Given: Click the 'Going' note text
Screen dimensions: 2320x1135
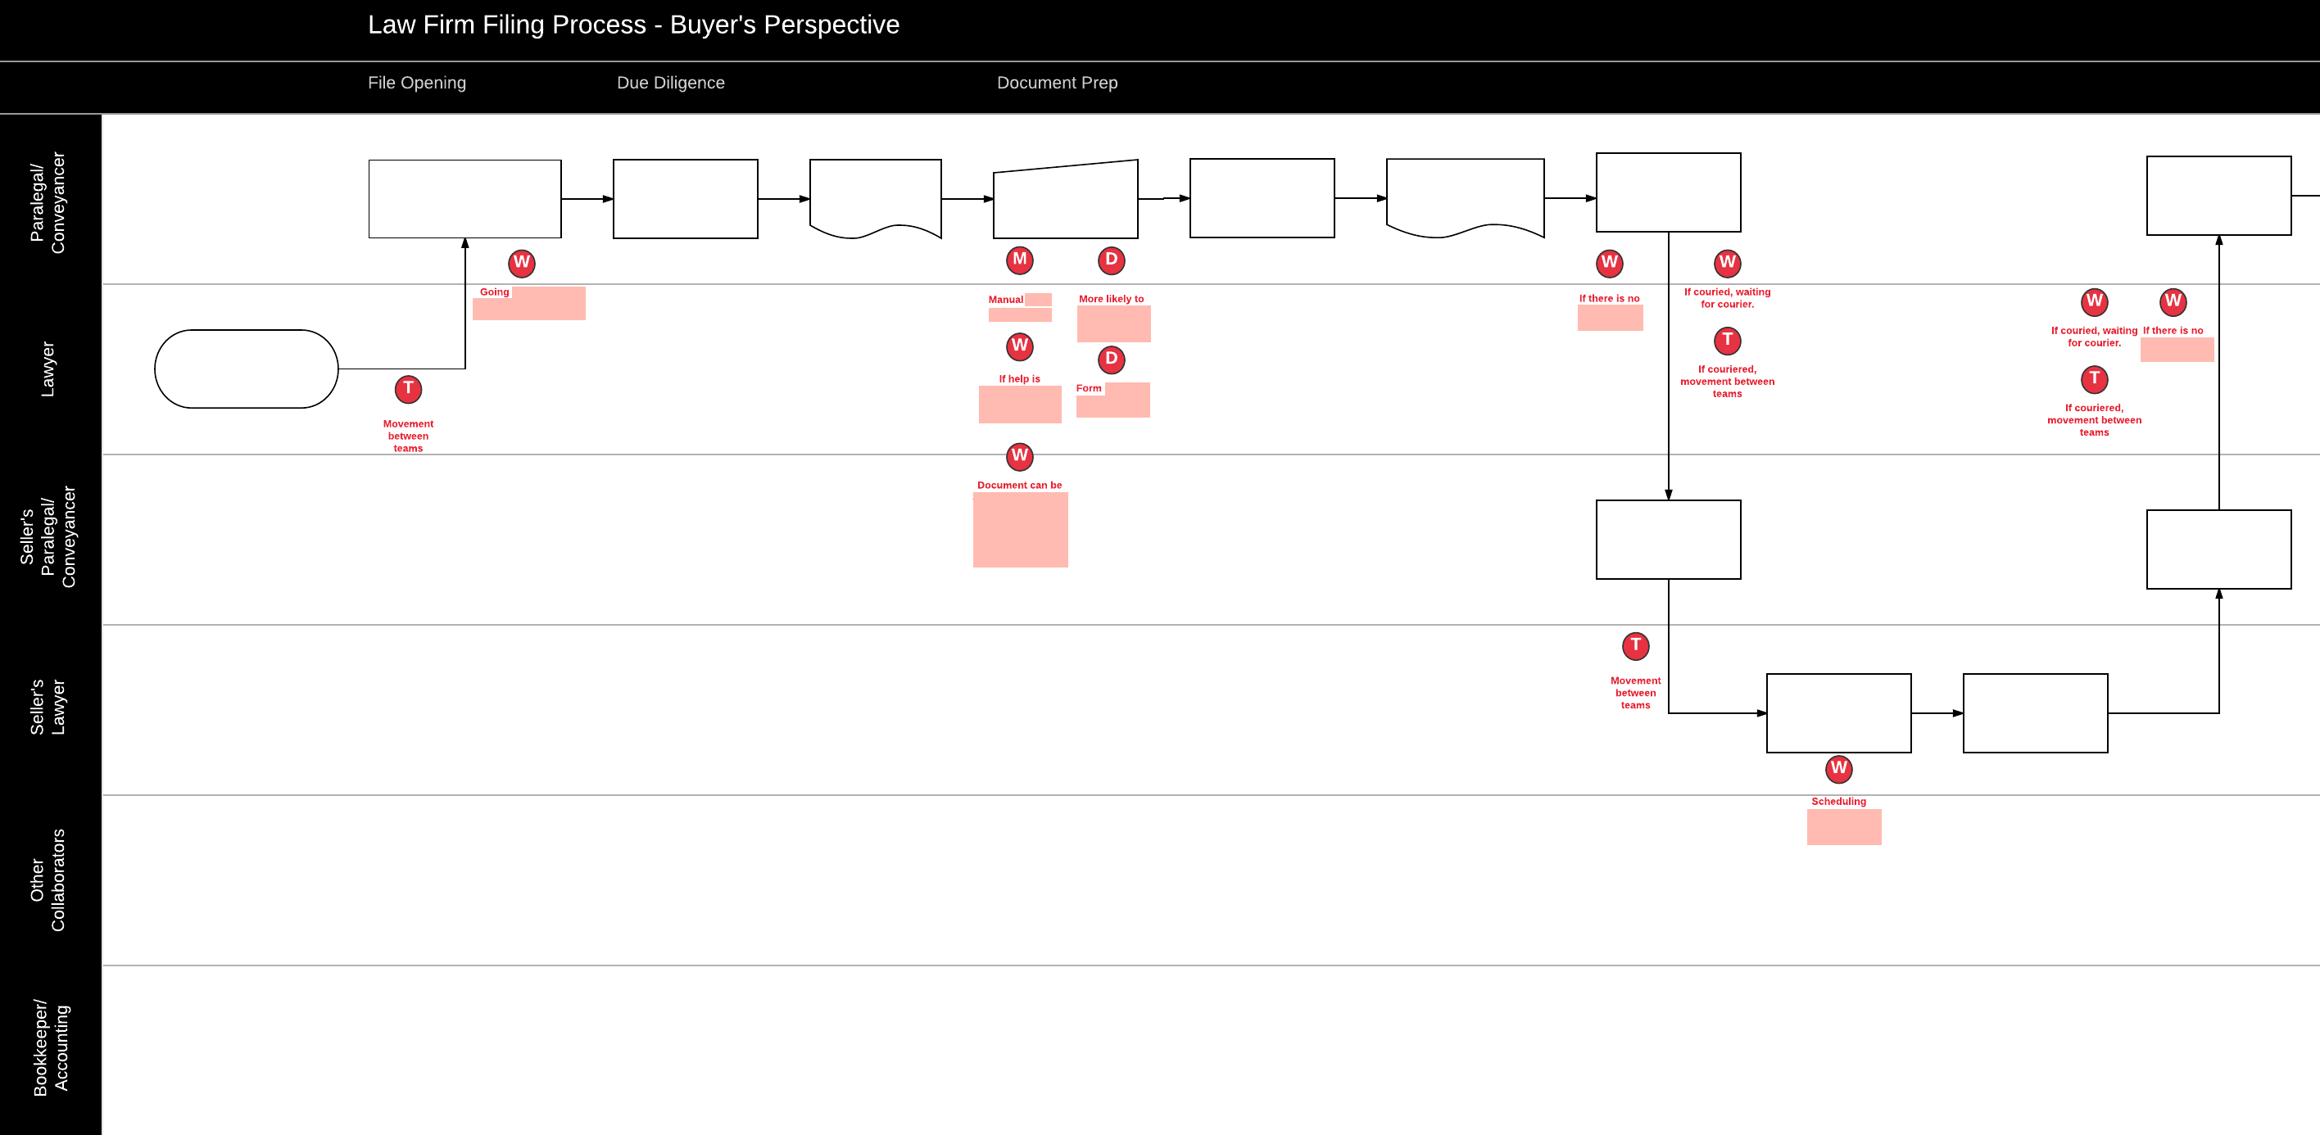Looking at the screenshot, I should [495, 292].
